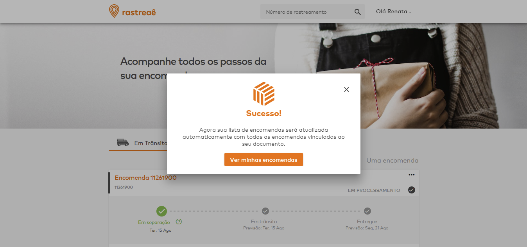Click the Ver minhas encomendas button
The height and width of the screenshot is (247, 527).
tap(263, 159)
